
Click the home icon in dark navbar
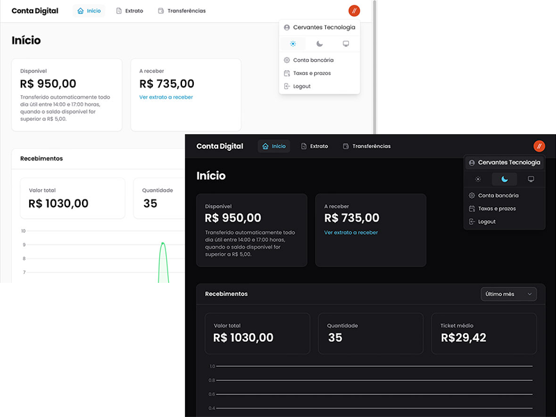pos(265,147)
